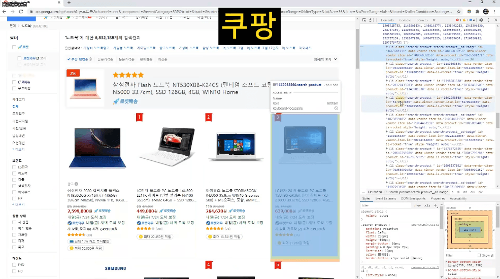500x279 pixels.
Task: Toggle the :hov element state button
Action: point(417,205)
